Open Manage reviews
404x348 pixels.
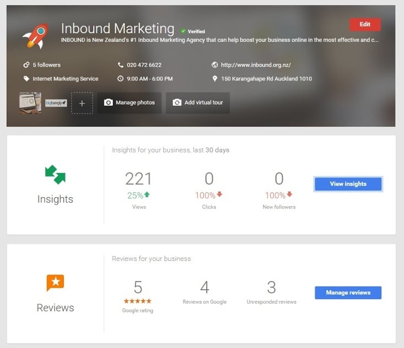(348, 292)
